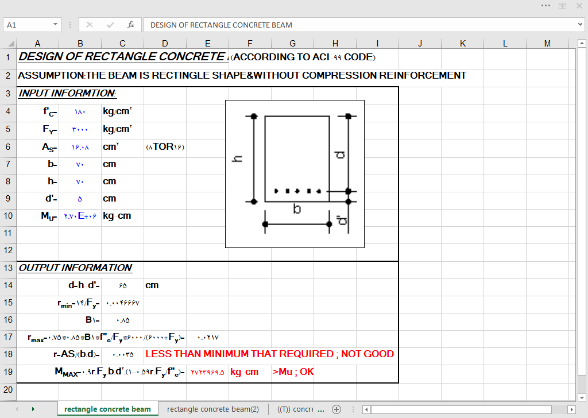This screenshot has width=588, height=418.
Task: Select column M header
Action: [547, 44]
